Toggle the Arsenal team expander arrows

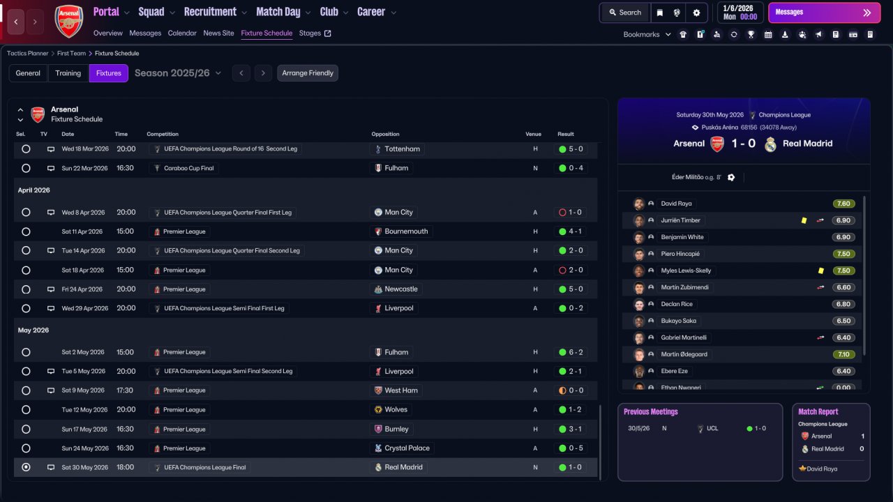pyautogui.click(x=20, y=114)
